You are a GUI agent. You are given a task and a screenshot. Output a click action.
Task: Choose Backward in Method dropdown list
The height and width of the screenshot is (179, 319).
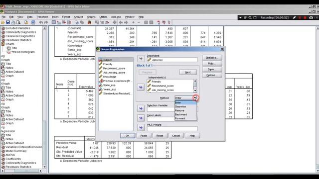(186, 114)
